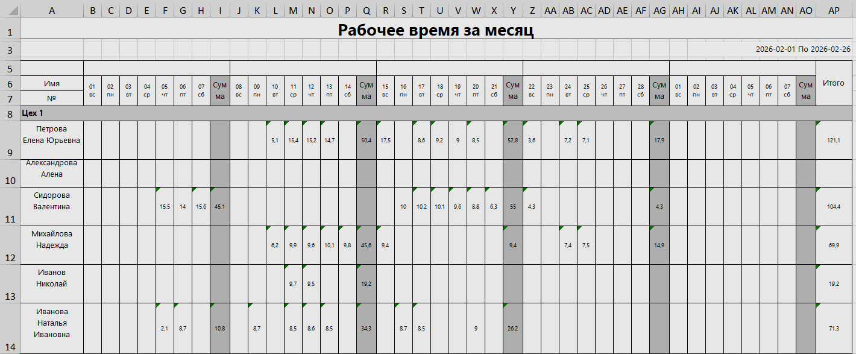Select total cell with value 121,1
This screenshot has height=354, width=856.
(834, 141)
